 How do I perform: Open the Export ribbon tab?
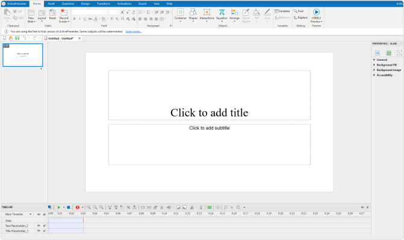click(143, 4)
